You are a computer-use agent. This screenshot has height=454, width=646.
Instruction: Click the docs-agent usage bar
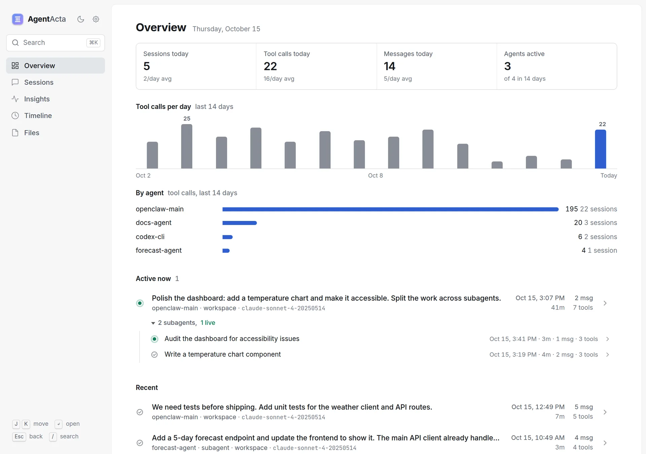240,223
